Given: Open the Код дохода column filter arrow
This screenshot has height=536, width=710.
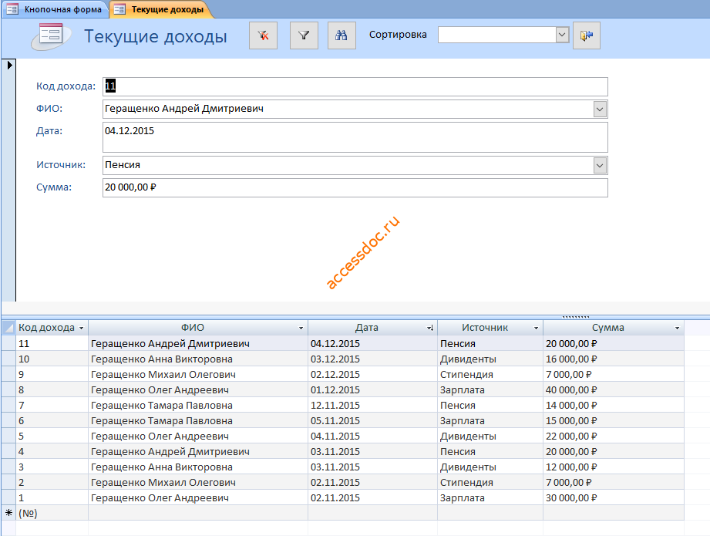Looking at the screenshot, I should click(82, 328).
